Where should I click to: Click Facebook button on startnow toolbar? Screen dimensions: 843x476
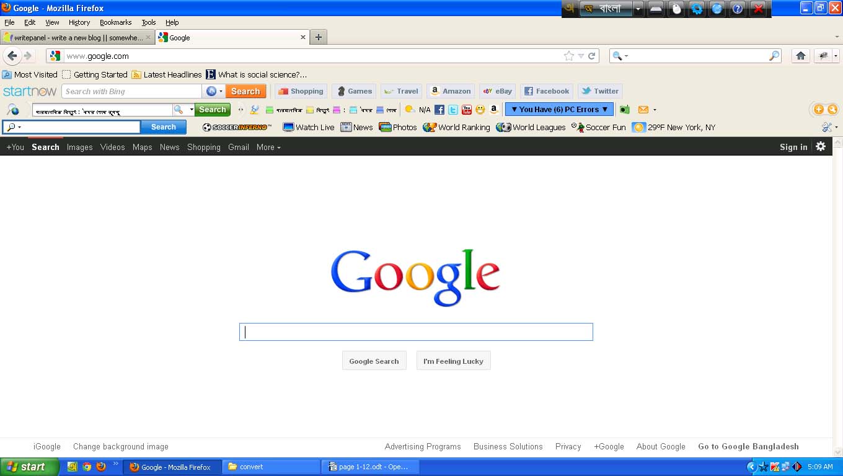(x=547, y=91)
